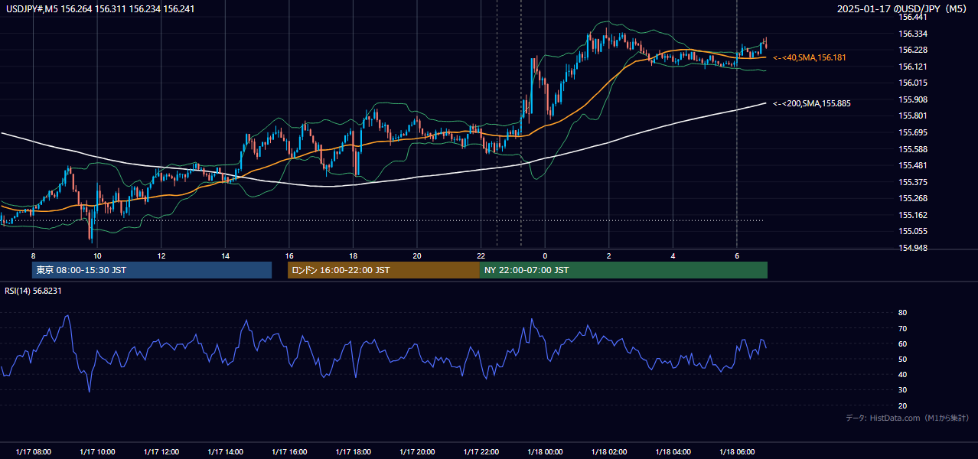This screenshot has height=459, width=978.
Task: Click RSI scale level 80
Action: 903,313
